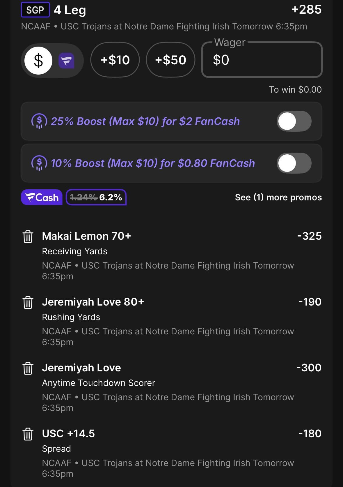
Task: Remove Jeremiyah Love Anytime Touchdown Scorer leg
Action: (x=28, y=368)
